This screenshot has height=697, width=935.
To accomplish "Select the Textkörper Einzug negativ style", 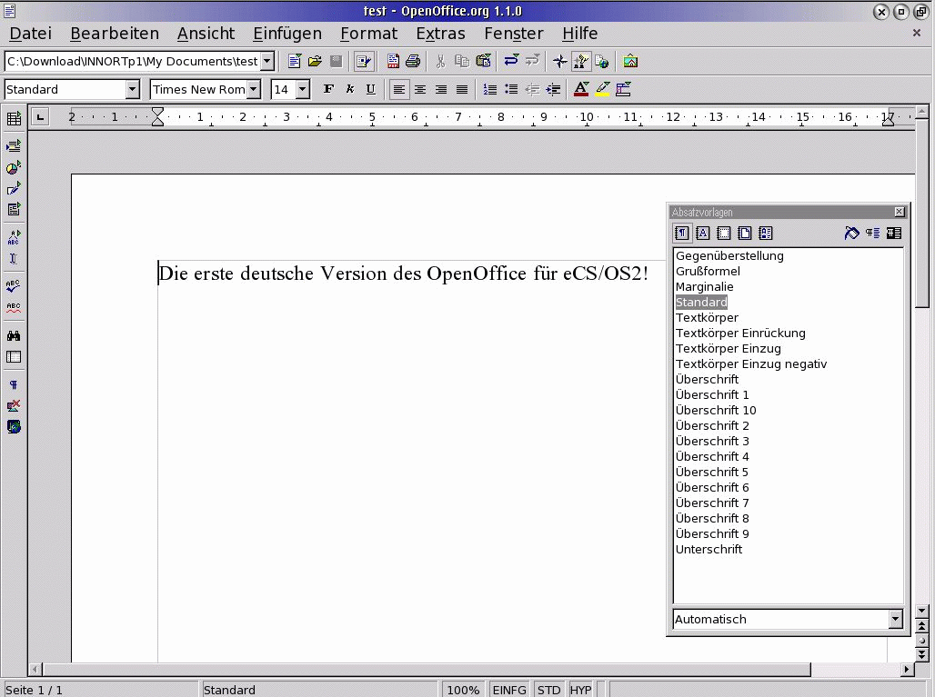I will click(750, 364).
